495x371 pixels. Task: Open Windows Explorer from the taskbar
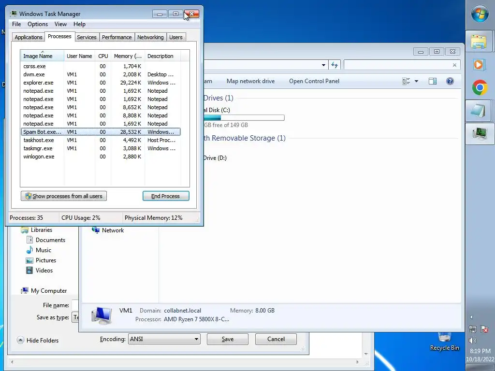479,42
